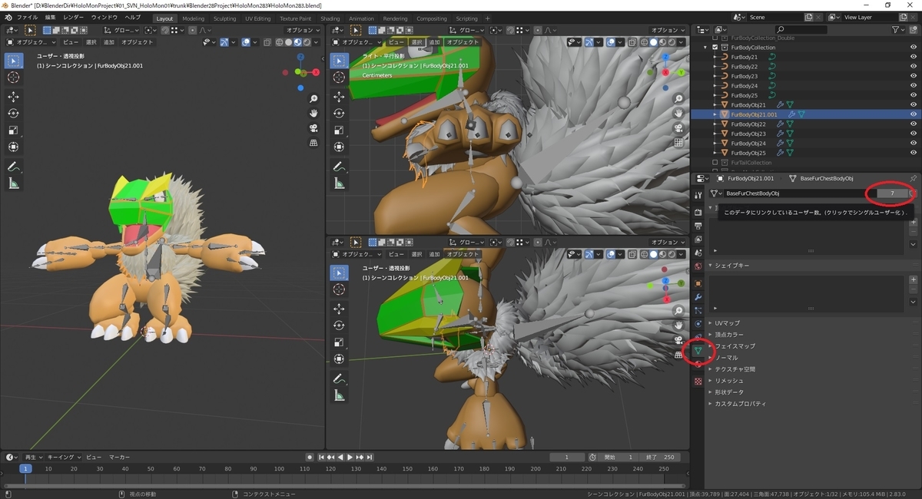The height and width of the screenshot is (499, 922).
Task: Click the timeline horizontal scrollbar
Action: point(343,485)
